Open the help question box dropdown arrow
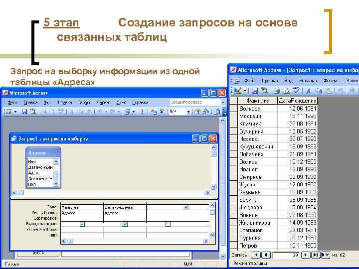The image size is (359, 269). point(223,103)
